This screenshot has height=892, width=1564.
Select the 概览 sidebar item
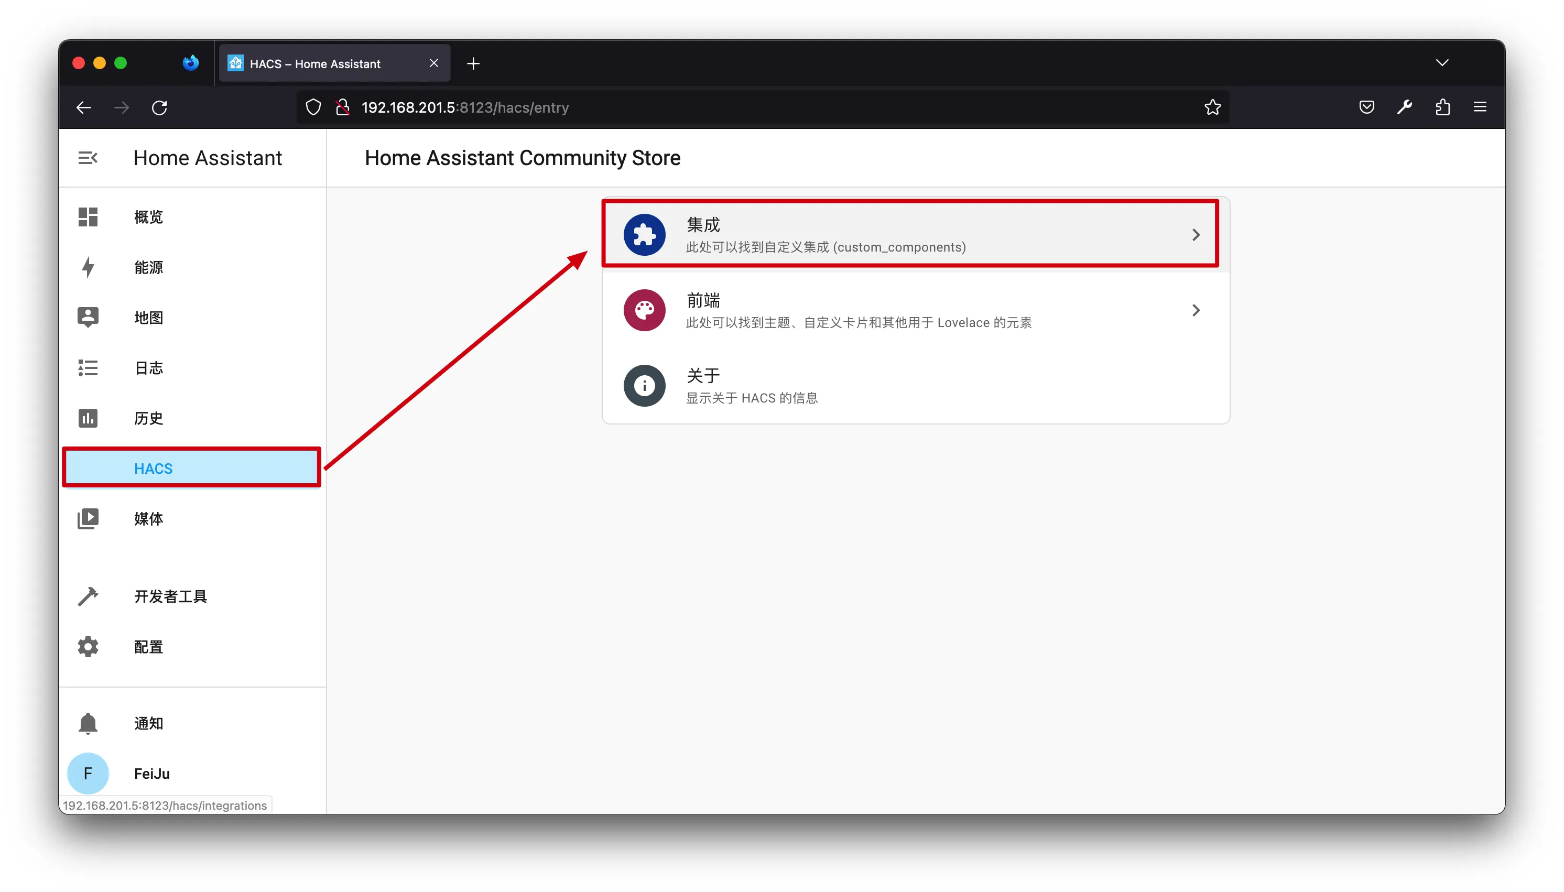click(x=192, y=217)
